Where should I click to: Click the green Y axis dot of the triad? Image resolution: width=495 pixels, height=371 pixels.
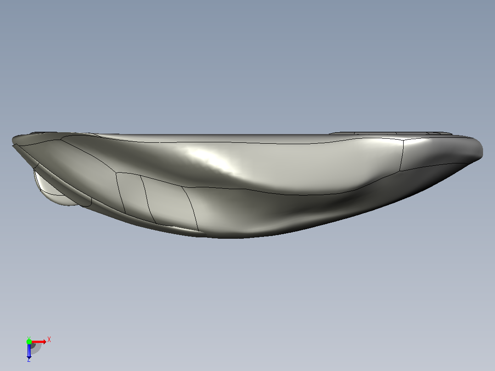(x=29, y=342)
